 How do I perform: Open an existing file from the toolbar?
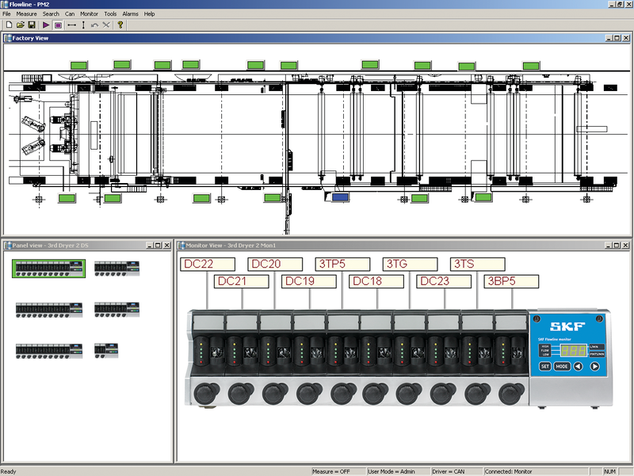tap(21, 26)
